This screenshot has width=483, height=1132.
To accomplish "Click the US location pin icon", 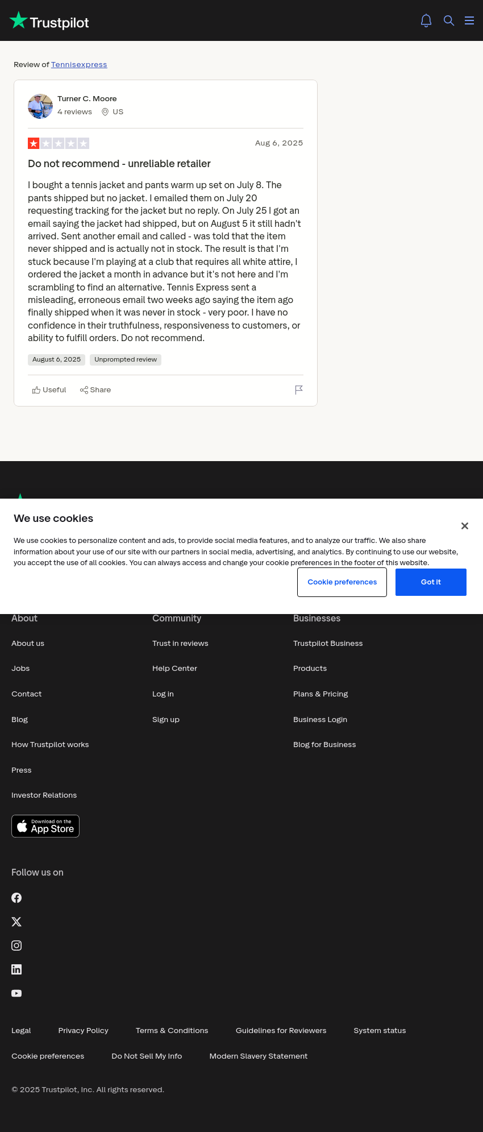I will coord(105,112).
